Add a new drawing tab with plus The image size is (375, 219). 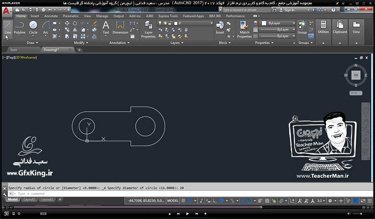click(79, 50)
